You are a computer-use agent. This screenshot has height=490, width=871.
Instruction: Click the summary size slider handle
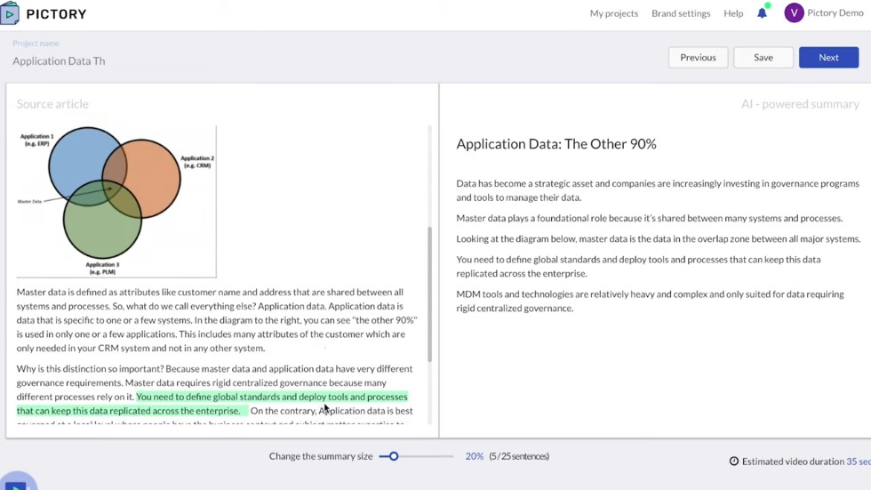point(394,456)
